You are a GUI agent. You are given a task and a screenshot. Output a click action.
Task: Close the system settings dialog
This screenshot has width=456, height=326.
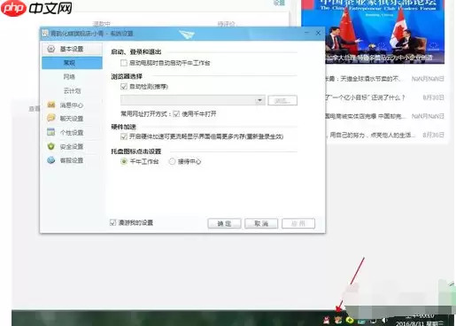tap(318, 33)
